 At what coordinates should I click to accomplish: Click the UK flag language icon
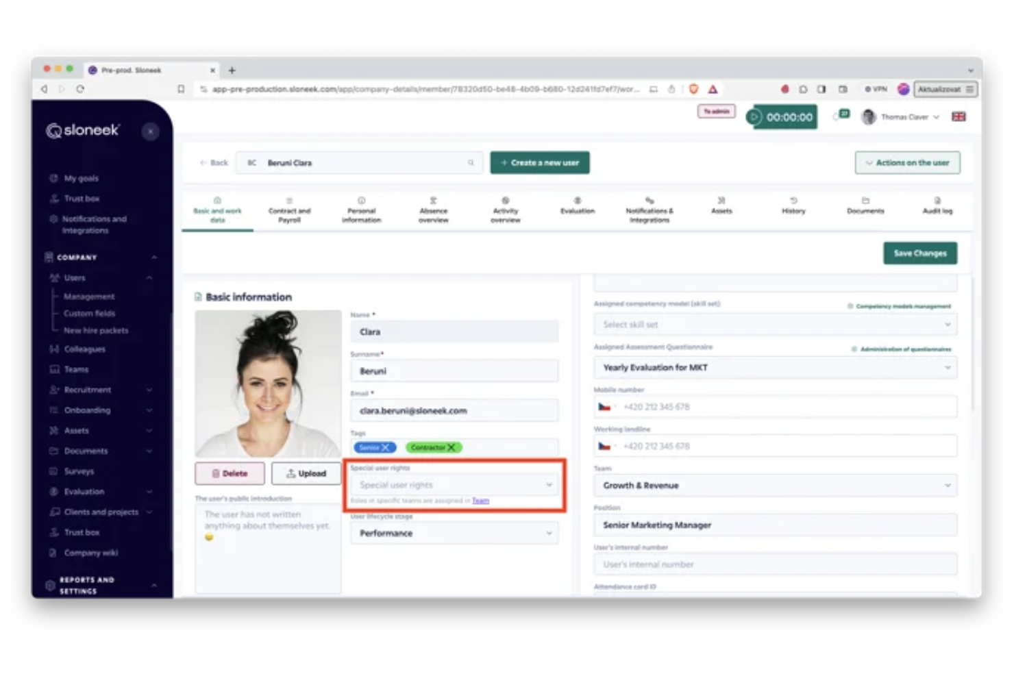tap(959, 117)
